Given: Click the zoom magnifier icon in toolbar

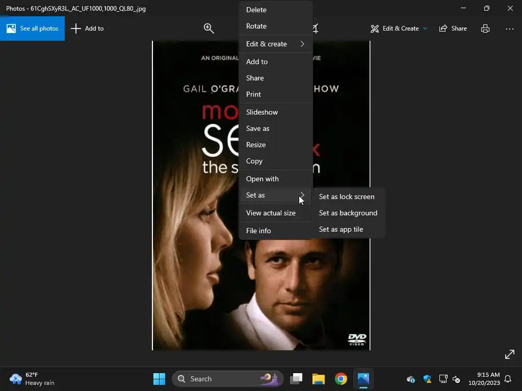Looking at the screenshot, I should coord(208,29).
